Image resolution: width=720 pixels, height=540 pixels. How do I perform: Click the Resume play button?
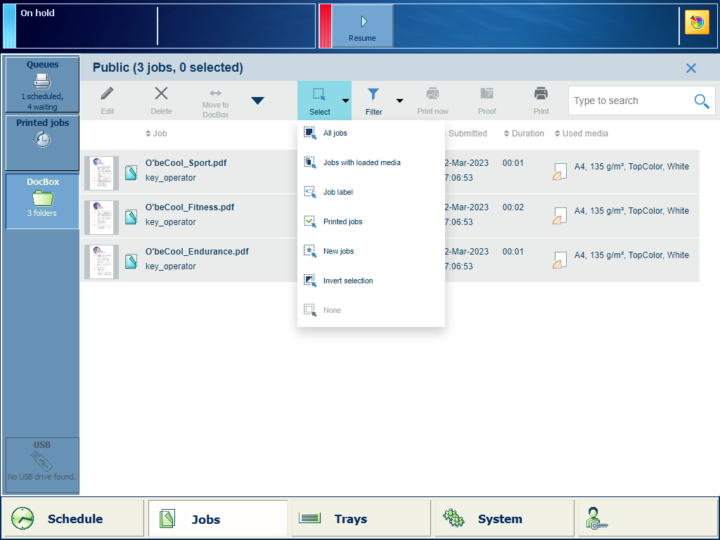click(362, 26)
